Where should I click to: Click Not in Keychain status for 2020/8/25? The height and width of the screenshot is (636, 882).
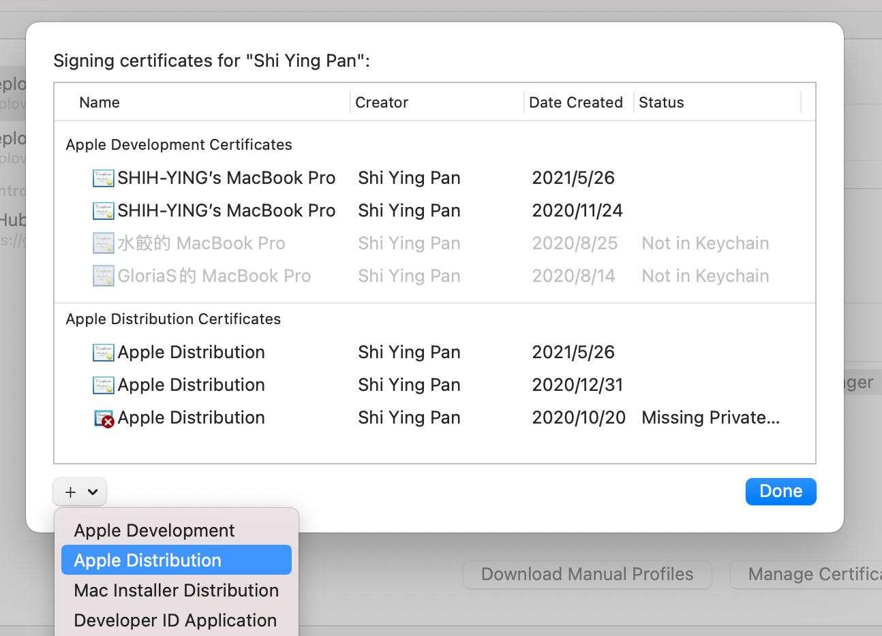tap(705, 244)
